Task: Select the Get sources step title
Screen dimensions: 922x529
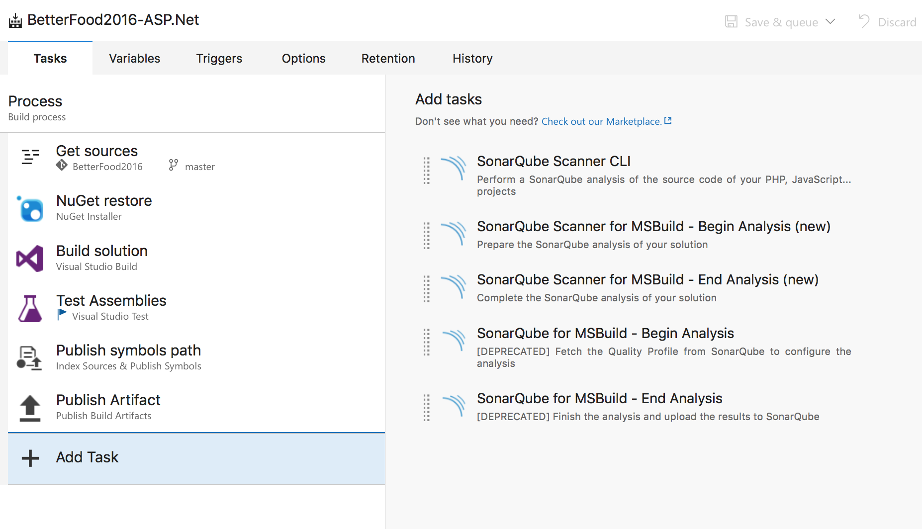Action: tap(96, 151)
